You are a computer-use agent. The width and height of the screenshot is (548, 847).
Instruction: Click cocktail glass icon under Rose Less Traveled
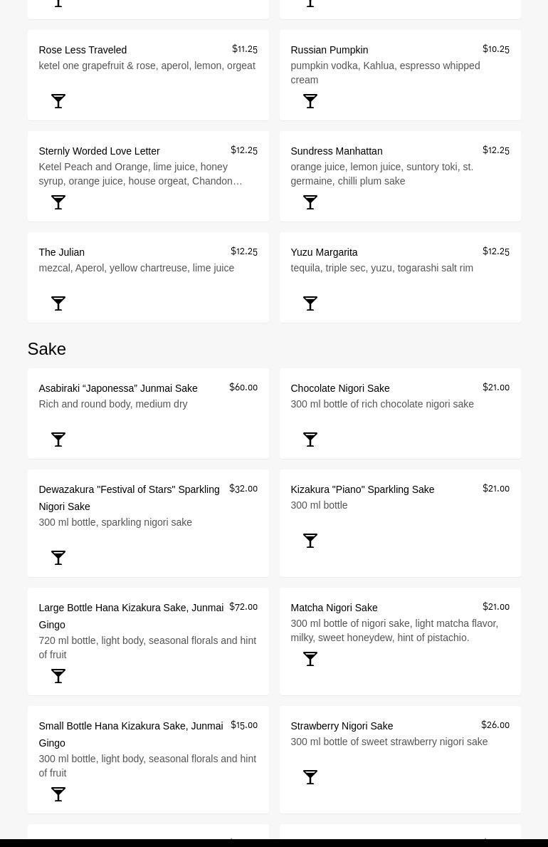pyautogui.click(x=58, y=101)
